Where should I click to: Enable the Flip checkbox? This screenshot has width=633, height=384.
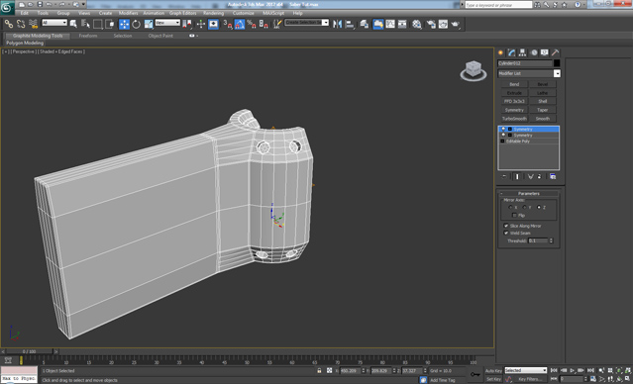click(514, 215)
